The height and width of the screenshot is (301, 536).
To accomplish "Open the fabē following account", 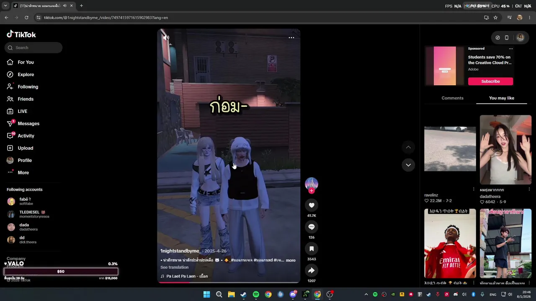I will click(x=33, y=202).
